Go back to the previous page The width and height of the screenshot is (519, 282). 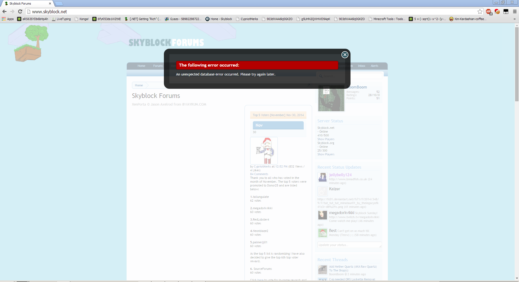4,11
